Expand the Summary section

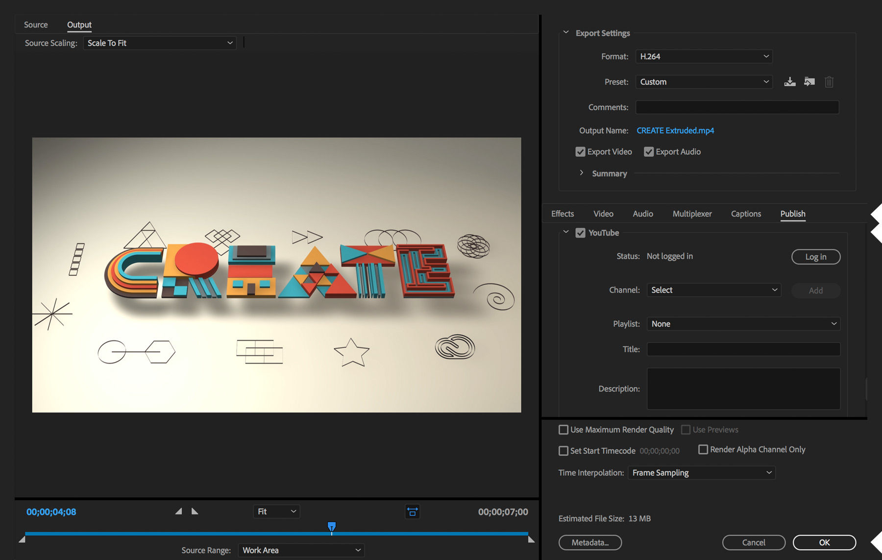click(x=582, y=173)
